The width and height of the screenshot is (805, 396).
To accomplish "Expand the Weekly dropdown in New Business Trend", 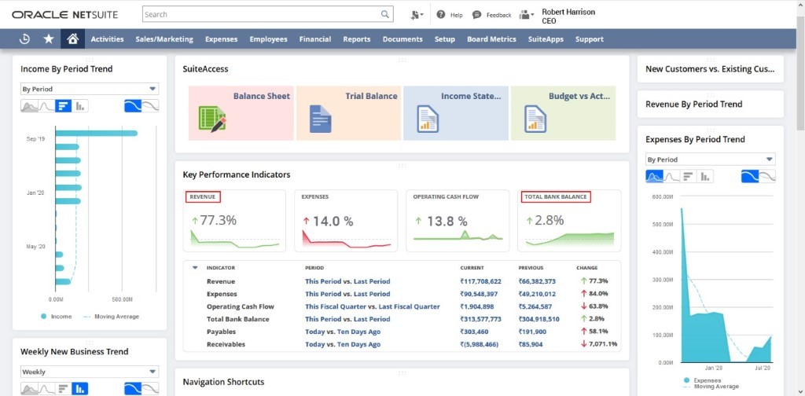I will pos(90,372).
